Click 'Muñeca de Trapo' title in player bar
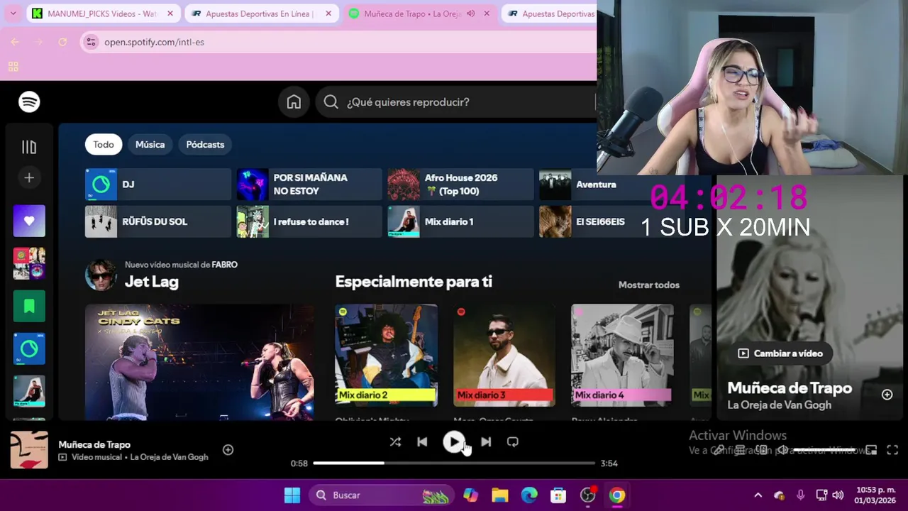Screen dimensions: 908x511 click(94, 444)
